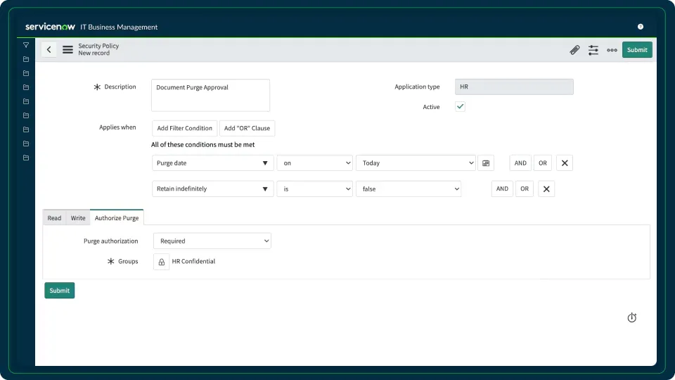Open the three-dot more options icon
The image size is (675, 380).
[612, 50]
